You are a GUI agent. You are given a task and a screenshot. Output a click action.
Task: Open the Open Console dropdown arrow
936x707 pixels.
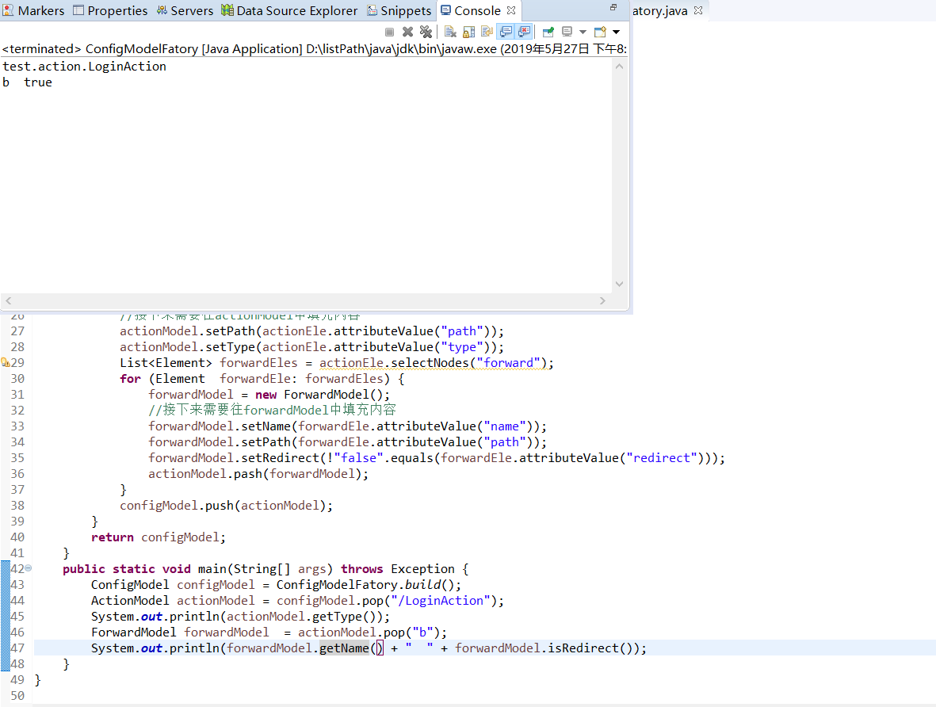616,32
